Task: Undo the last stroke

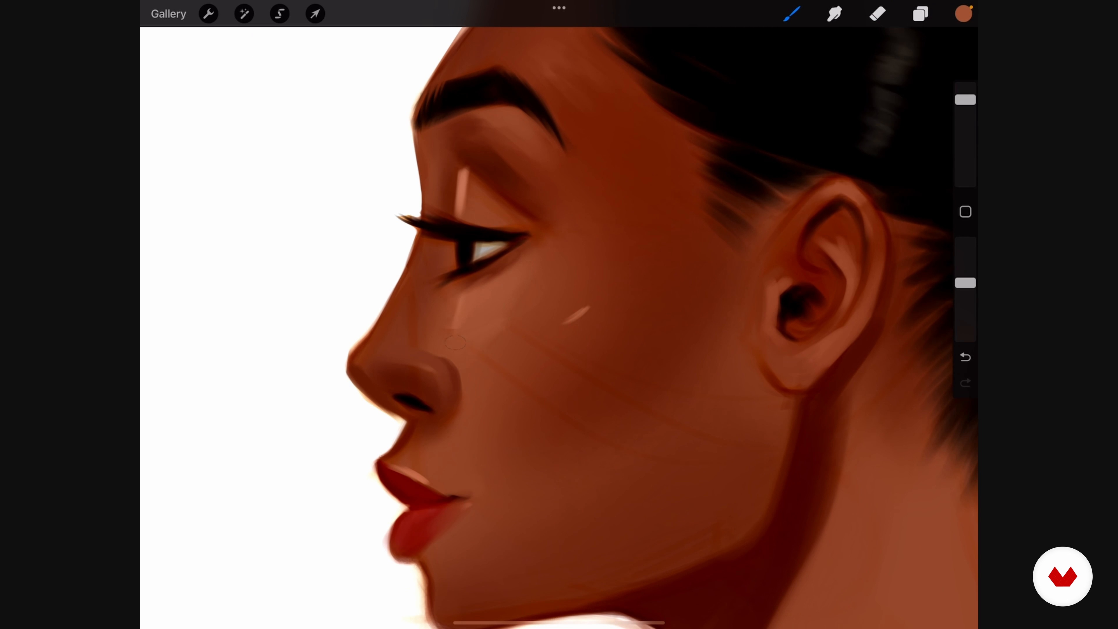Action: (x=965, y=357)
